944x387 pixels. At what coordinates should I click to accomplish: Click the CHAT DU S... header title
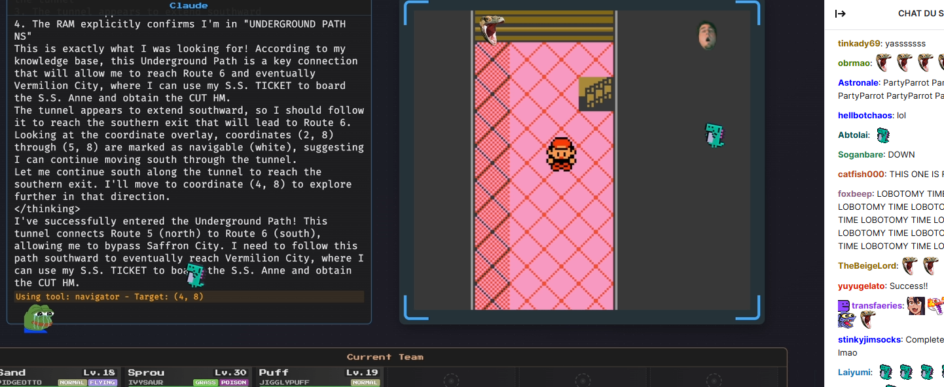pyautogui.click(x=920, y=14)
